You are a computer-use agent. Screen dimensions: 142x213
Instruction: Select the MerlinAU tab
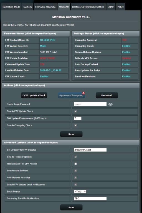pos(64,7)
